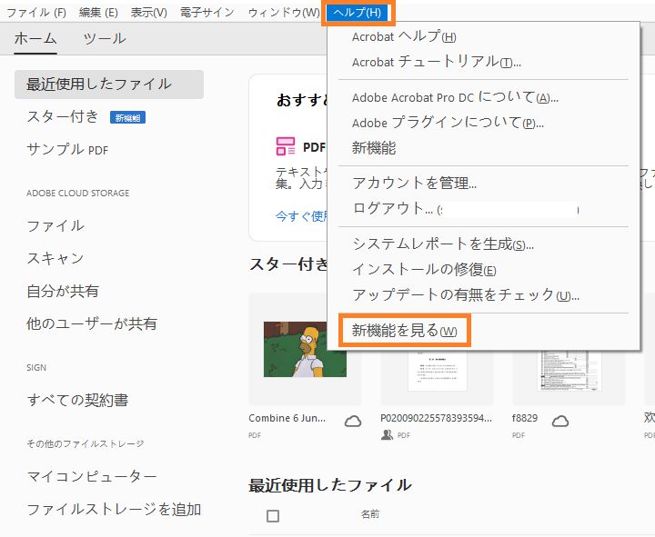This screenshot has height=537, width=655.
Task: Switch to the ホーム tab
Action: 35,38
